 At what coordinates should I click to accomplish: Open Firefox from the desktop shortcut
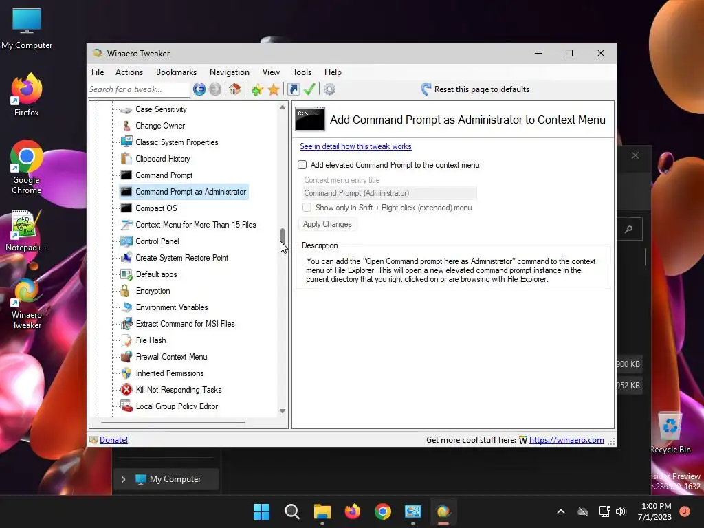pos(26,96)
